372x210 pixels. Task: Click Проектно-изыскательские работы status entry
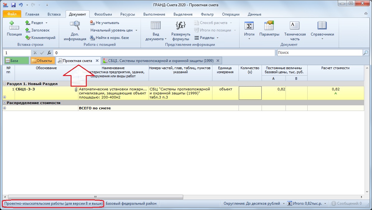(53, 203)
